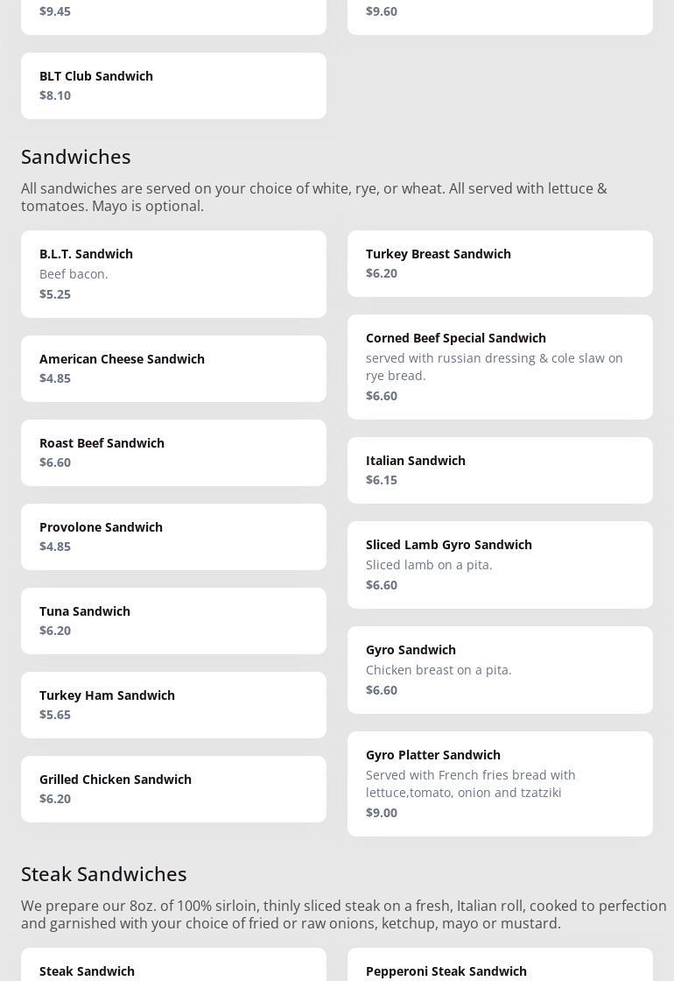
Task: Add the American Cheese Sandwich
Action: point(173,368)
